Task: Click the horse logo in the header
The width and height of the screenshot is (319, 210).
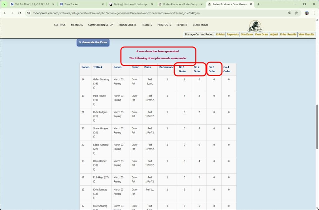Action: [x=255, y=26]
